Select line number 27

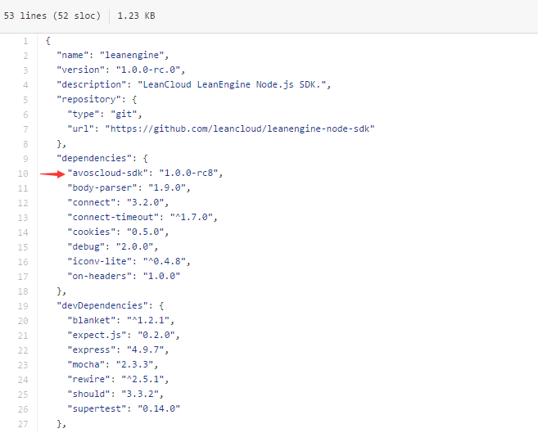pyautogui.click(x=23, y=423)
